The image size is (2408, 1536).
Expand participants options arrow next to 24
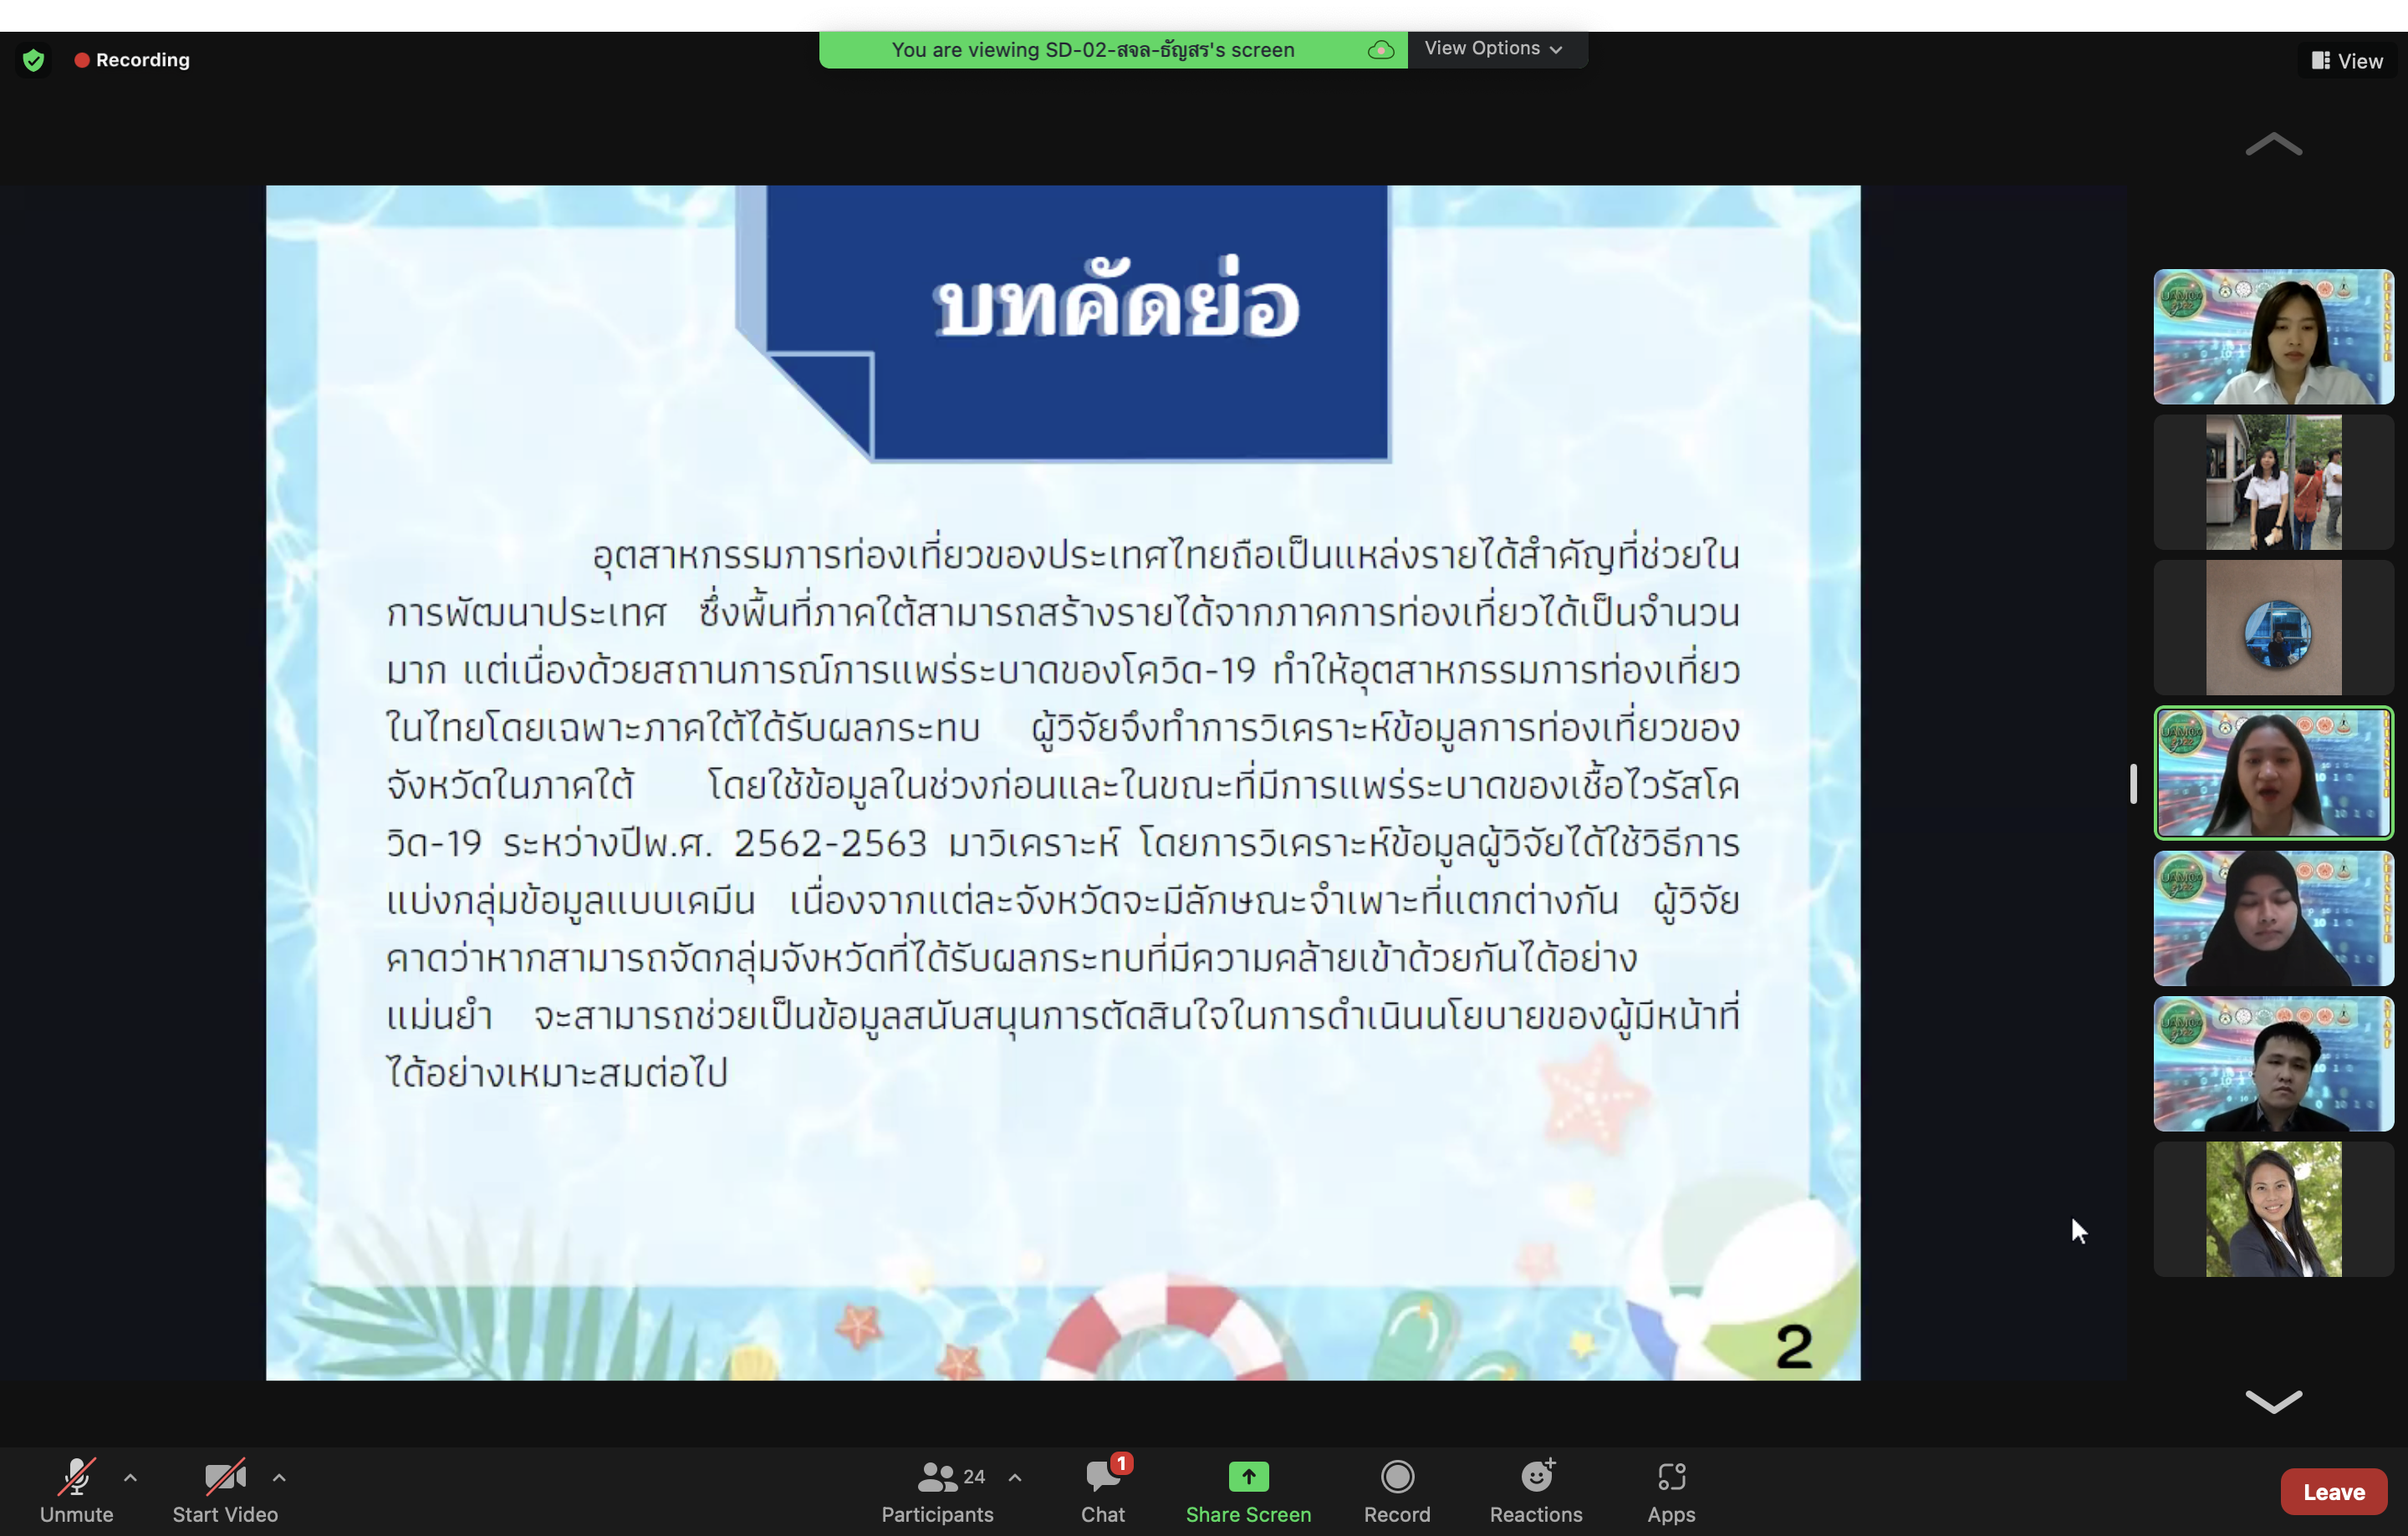click(x=1015, y=1477)
